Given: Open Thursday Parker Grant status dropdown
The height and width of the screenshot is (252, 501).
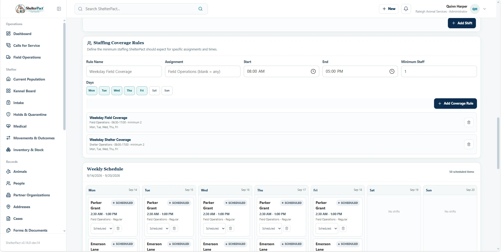Looking at the screenshot, I should (271, 228).
